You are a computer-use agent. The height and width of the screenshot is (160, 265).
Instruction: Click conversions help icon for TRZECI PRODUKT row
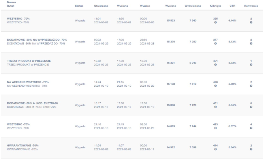pos(251,65)
